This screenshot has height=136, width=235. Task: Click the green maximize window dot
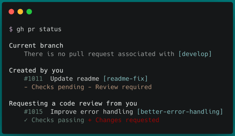(29, 12)
